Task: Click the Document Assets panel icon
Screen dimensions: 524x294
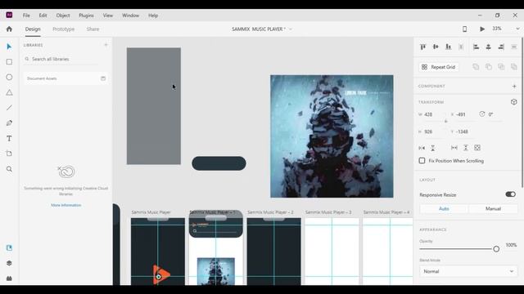Action: pos(103,78)
